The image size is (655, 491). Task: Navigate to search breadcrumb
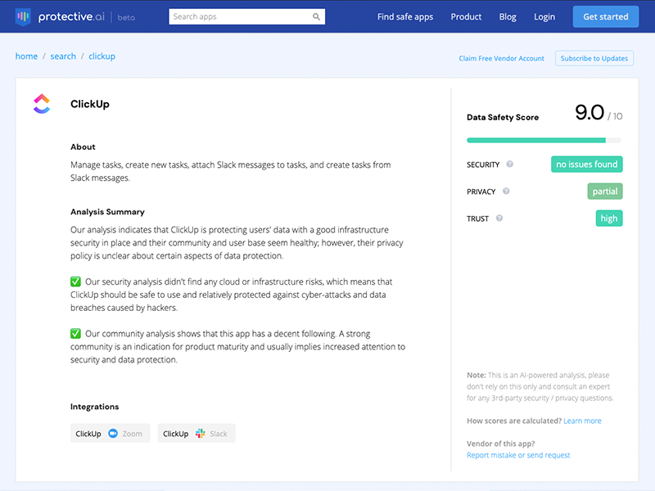[x=63, y=56]
